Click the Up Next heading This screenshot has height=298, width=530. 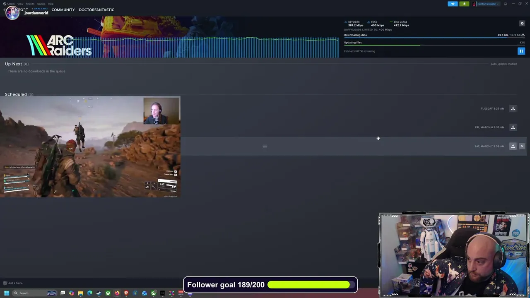coord(13,64)
